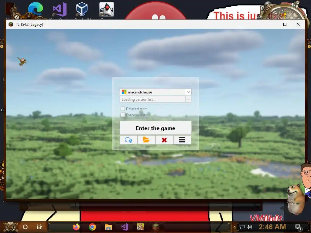The image size is (311, 233).
Task: Close the TL 154.2 Legacy window
Action: tap(298, 24)
